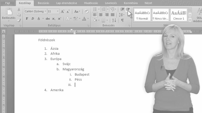Toggle italic with the D button
Viewport: 202px width, 113px height.
coord(33,19)
